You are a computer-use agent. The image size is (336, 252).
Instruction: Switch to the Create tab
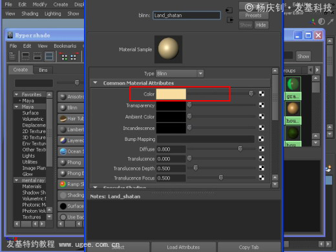tap(21, 70)
